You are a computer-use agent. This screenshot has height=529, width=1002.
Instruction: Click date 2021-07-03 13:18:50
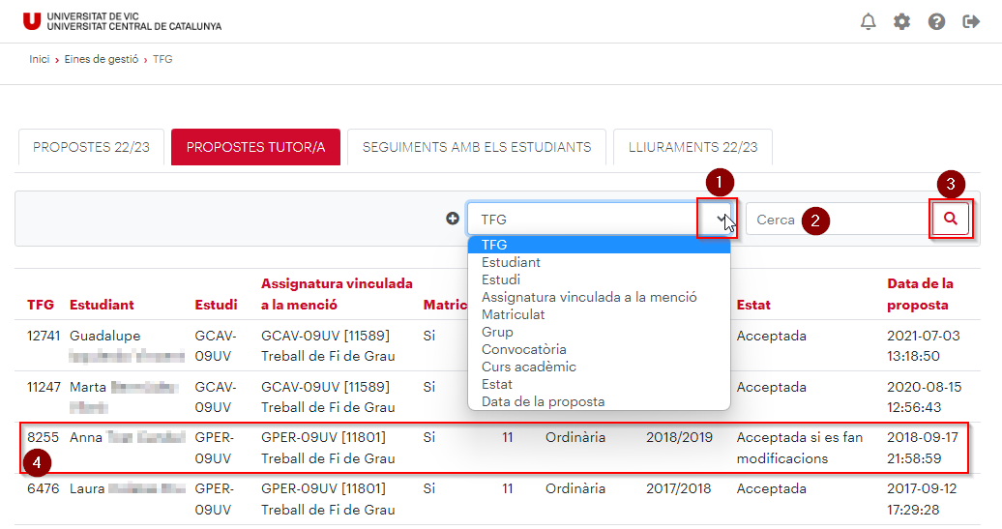[x=924, y=345]
